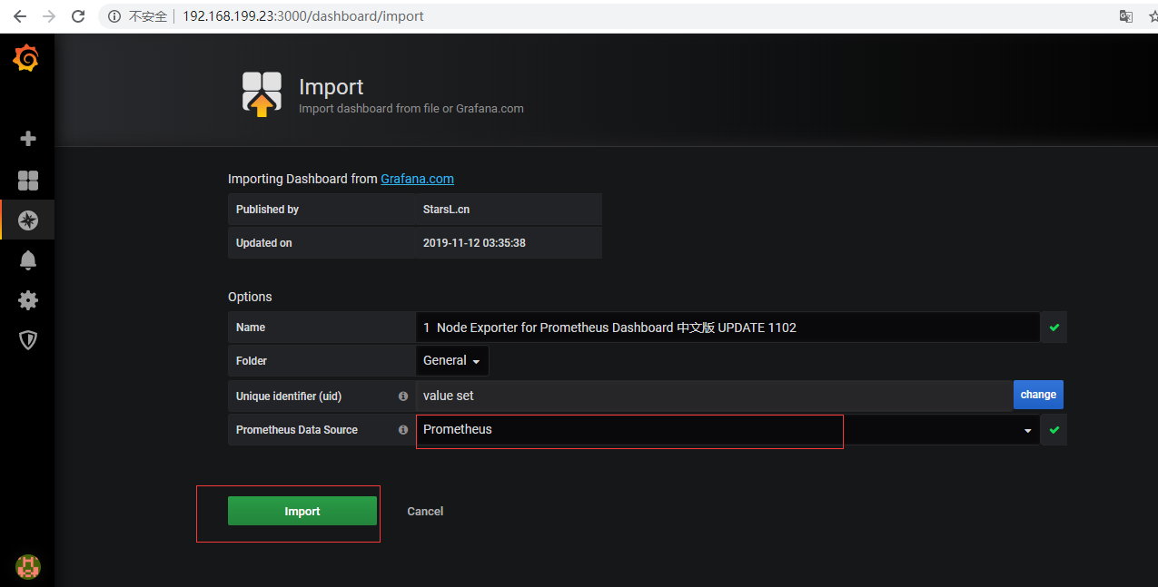Screen dimensions: 1158x587
Task: Click the Import dashboard header icon
Action: [262, 94]
